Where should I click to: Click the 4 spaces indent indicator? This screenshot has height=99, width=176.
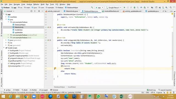(159, 93)
